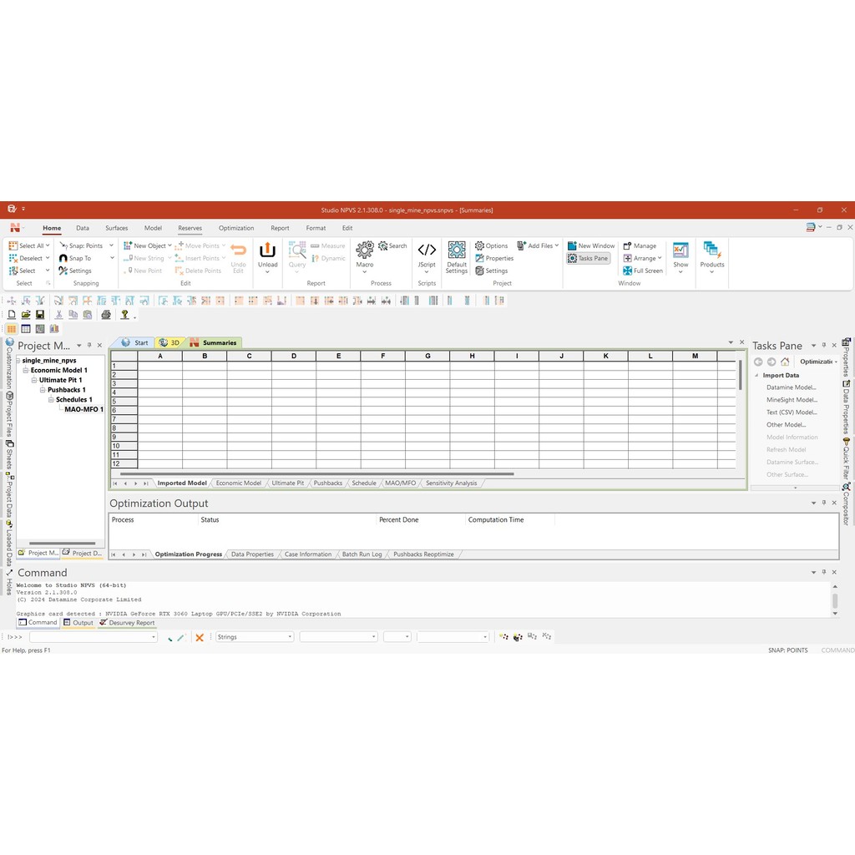Open the Select All dropdown arrow
The height and width of the screenshot is (855, 855).
(x=48, y=246)
